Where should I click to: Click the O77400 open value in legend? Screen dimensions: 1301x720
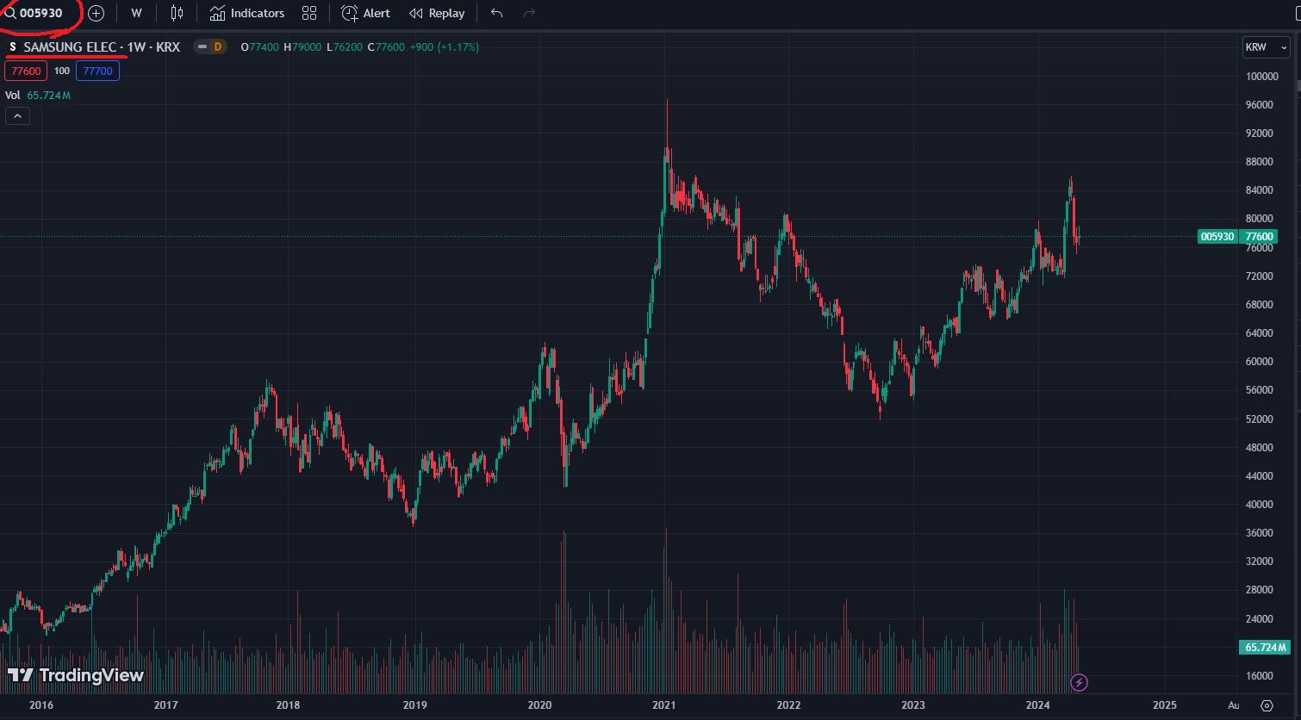point(259,47)
